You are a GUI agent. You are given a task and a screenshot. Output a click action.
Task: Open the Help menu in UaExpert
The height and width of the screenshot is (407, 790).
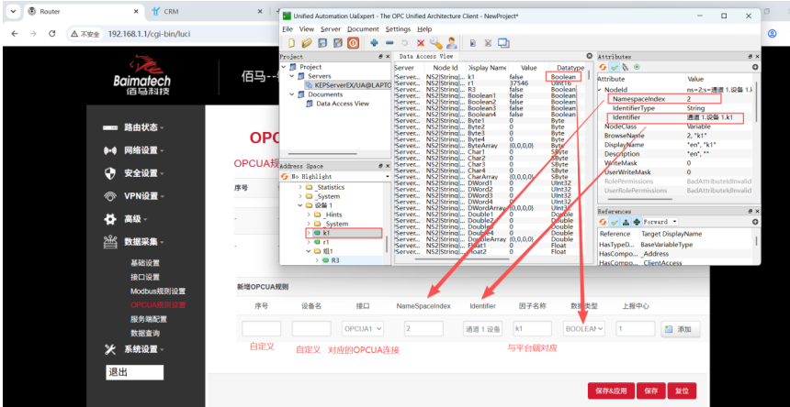[x=424, y=29]
